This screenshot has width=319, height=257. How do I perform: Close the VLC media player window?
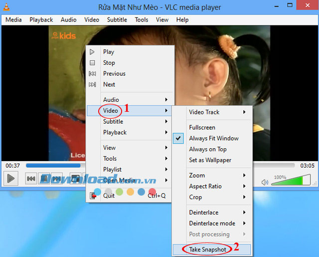[308, 5]
